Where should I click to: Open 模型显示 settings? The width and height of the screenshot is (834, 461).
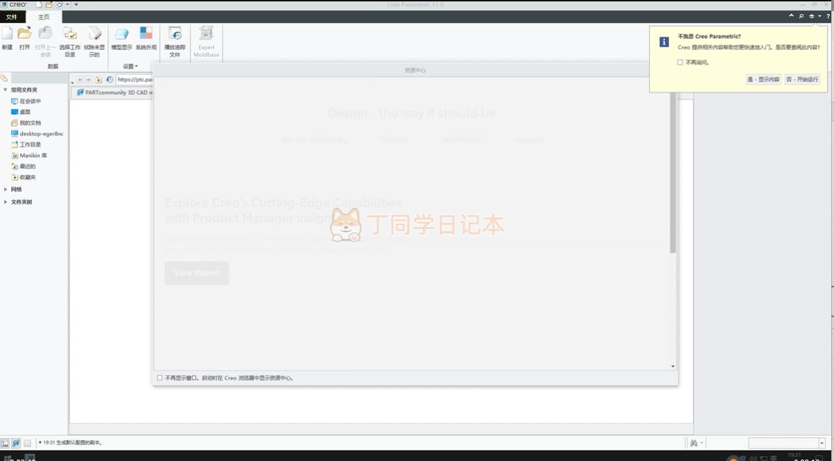click(x=121, y=38)
